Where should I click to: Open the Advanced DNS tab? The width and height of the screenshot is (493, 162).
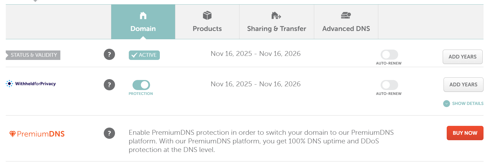(346, 22)
